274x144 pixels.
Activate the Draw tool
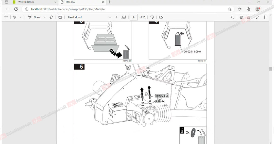pyautogui.click(x=34, y=17)
